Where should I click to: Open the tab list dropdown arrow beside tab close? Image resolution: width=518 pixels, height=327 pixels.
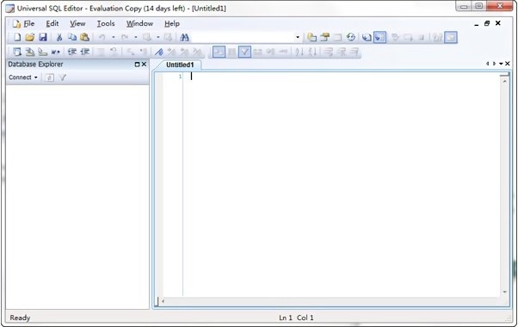pos(501,64)
